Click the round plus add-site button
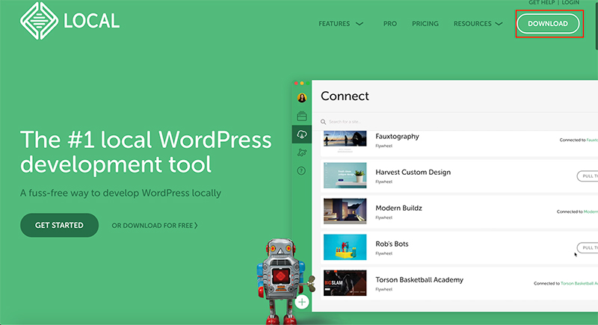Viewport: 598px width, 325px height. click(302, 302)
